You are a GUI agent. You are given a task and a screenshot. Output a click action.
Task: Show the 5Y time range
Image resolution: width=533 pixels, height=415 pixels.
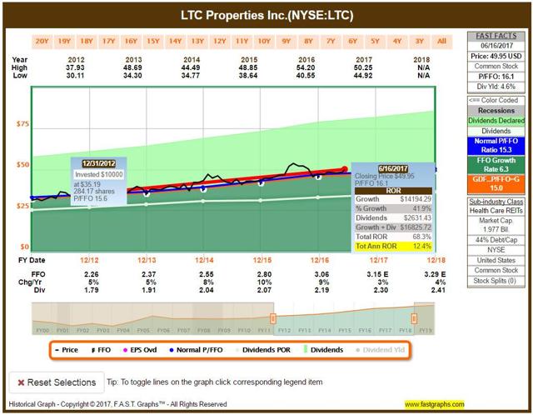click(376, 42)
